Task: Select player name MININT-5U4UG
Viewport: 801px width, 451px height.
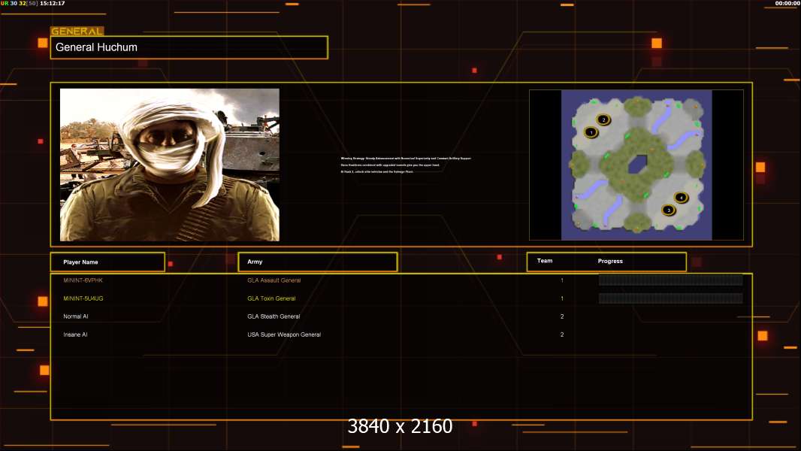Action: pos(83,298)
